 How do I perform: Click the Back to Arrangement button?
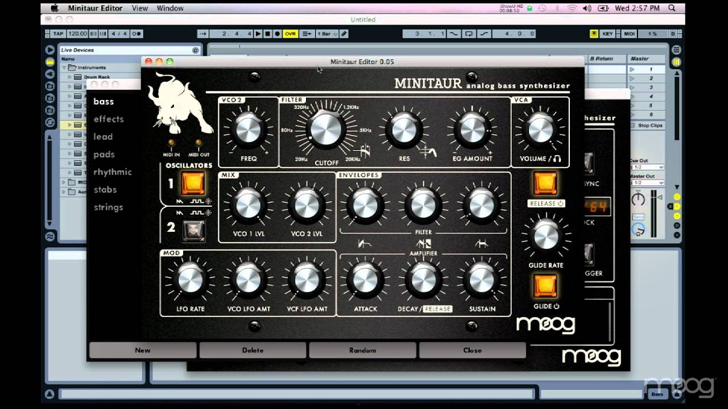tap(307, 34)
